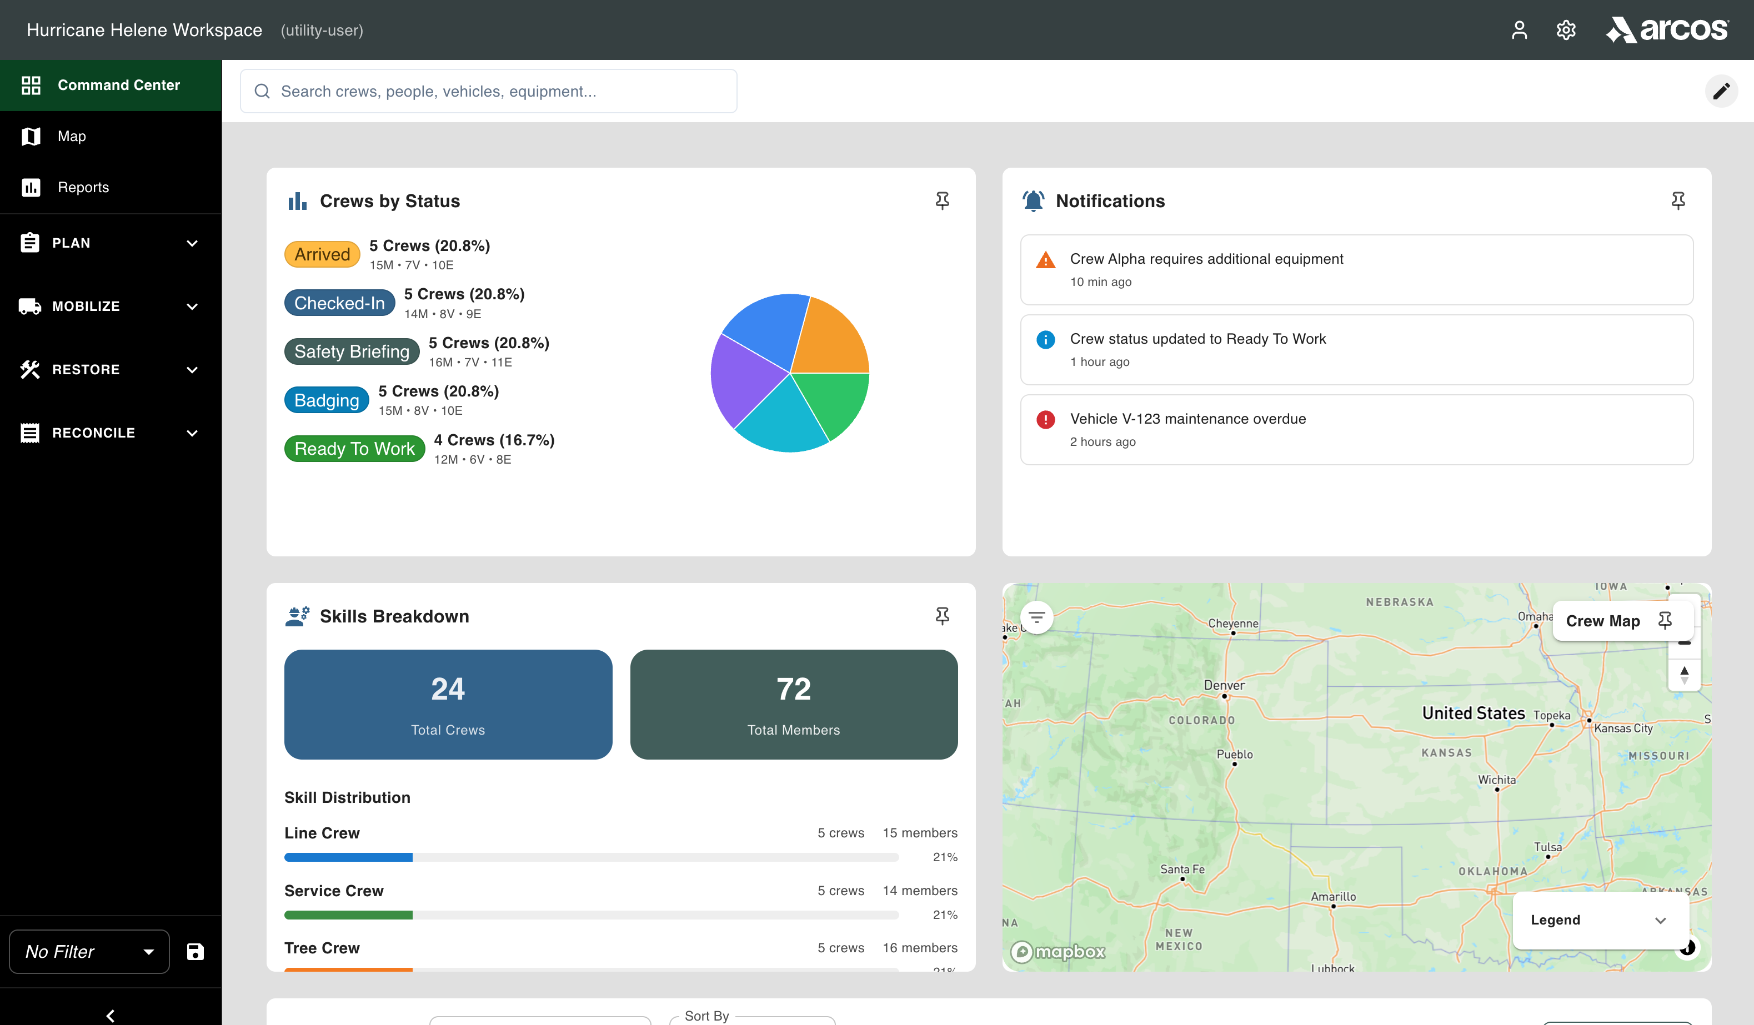
Task: Reset map compass bearing
Action: (x=1683, y=674)
